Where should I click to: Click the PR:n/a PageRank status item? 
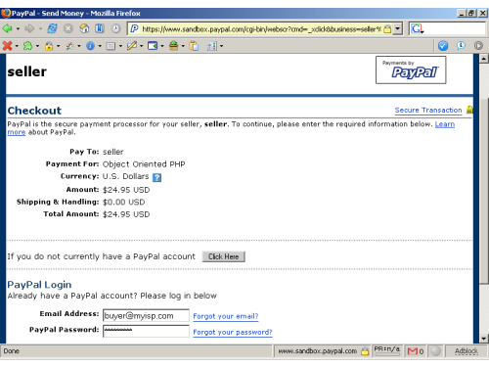coord(387,350)
